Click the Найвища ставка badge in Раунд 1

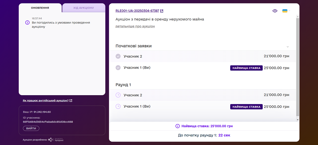pos(246,107)
